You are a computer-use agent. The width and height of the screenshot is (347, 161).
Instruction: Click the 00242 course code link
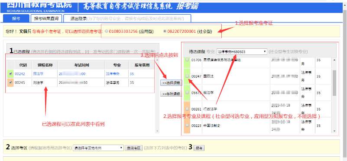(18, 74)
